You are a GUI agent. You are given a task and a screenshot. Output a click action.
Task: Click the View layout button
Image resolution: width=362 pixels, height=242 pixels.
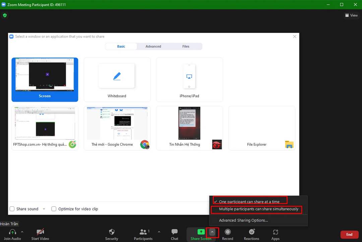point(351,15)
